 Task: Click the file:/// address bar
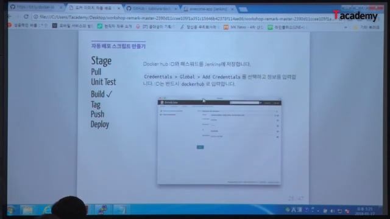(x=184, y=18)
